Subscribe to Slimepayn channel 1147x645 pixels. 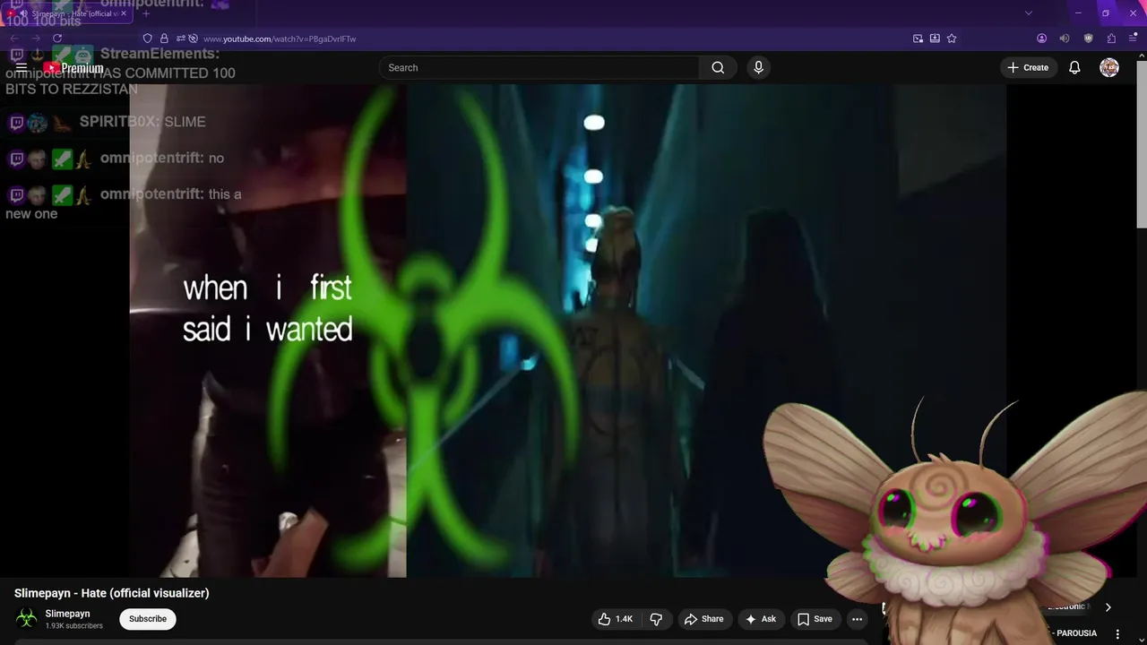coord(148,619)
